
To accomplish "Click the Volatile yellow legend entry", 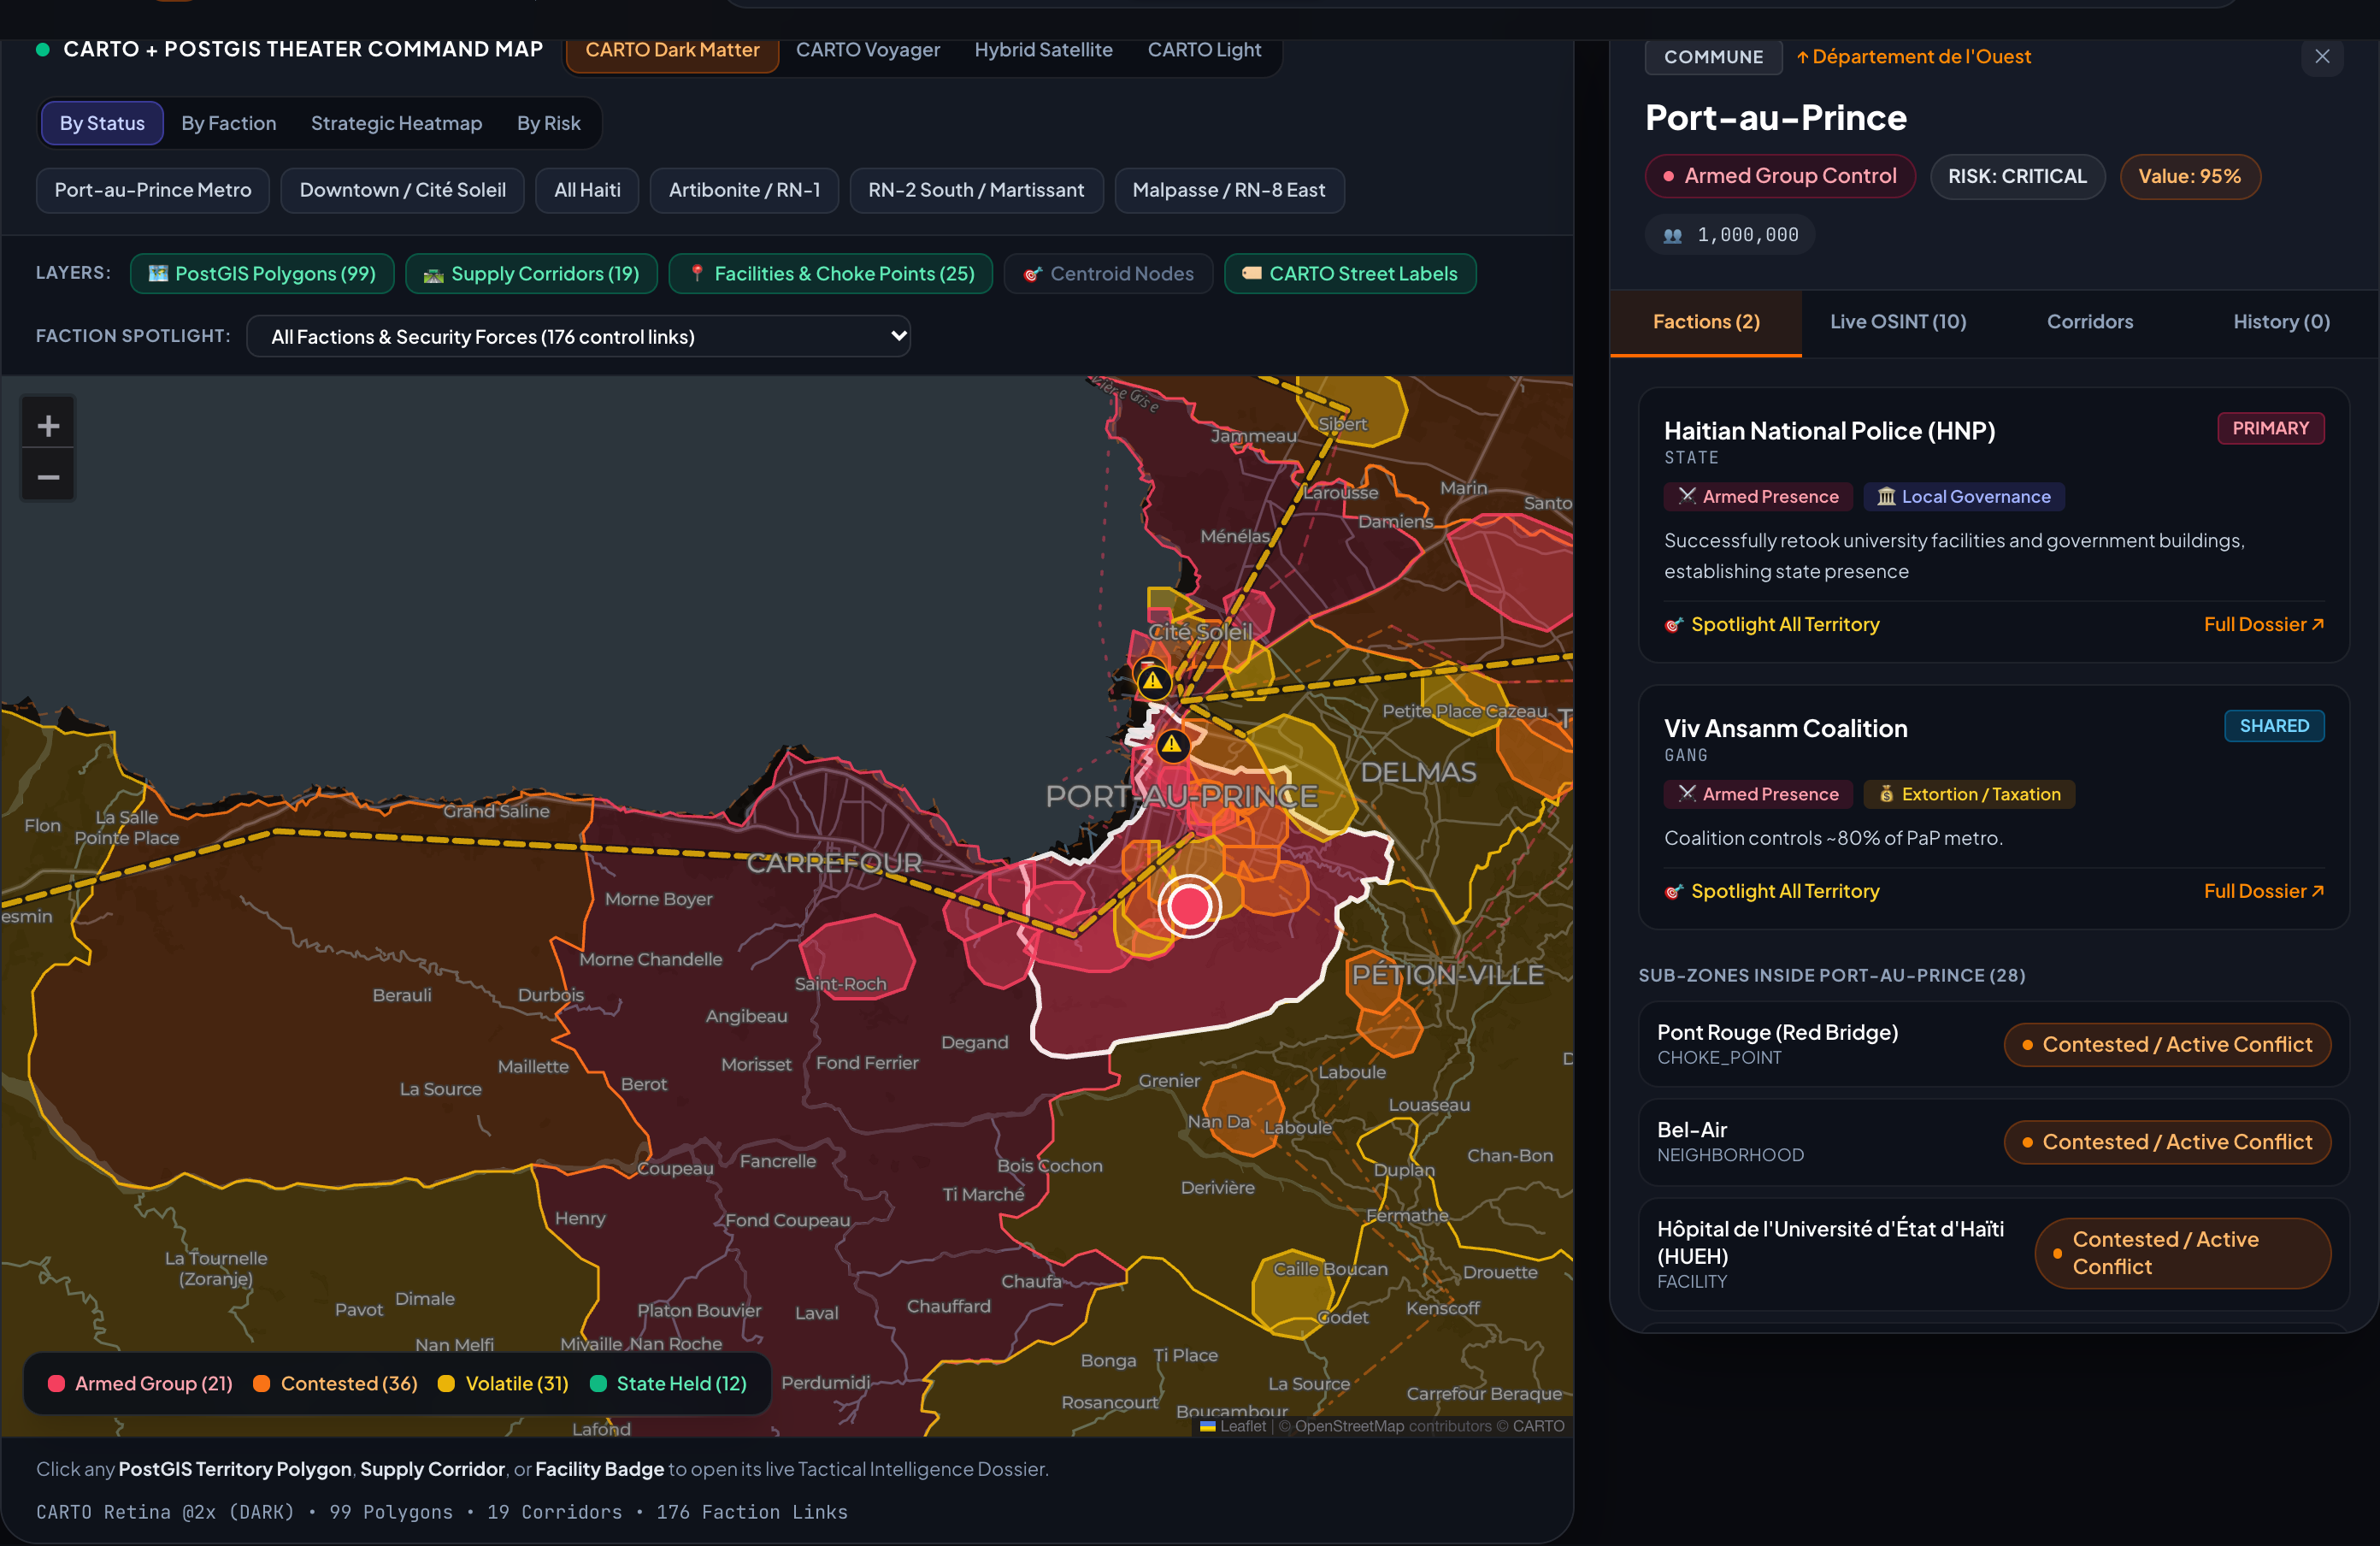I will 503,1383.
